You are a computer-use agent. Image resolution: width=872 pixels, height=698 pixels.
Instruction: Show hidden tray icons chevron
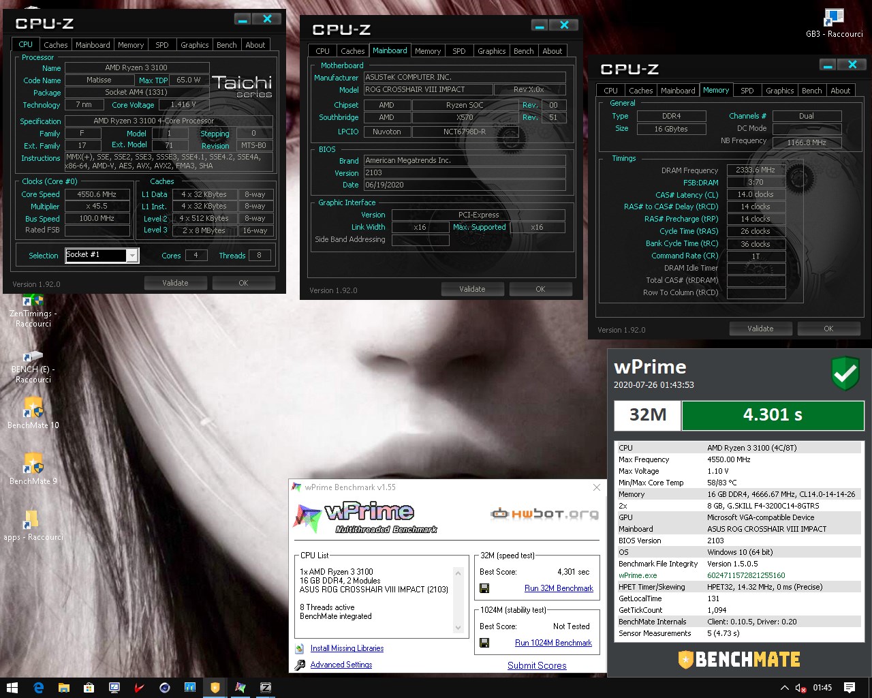(784, 688)
